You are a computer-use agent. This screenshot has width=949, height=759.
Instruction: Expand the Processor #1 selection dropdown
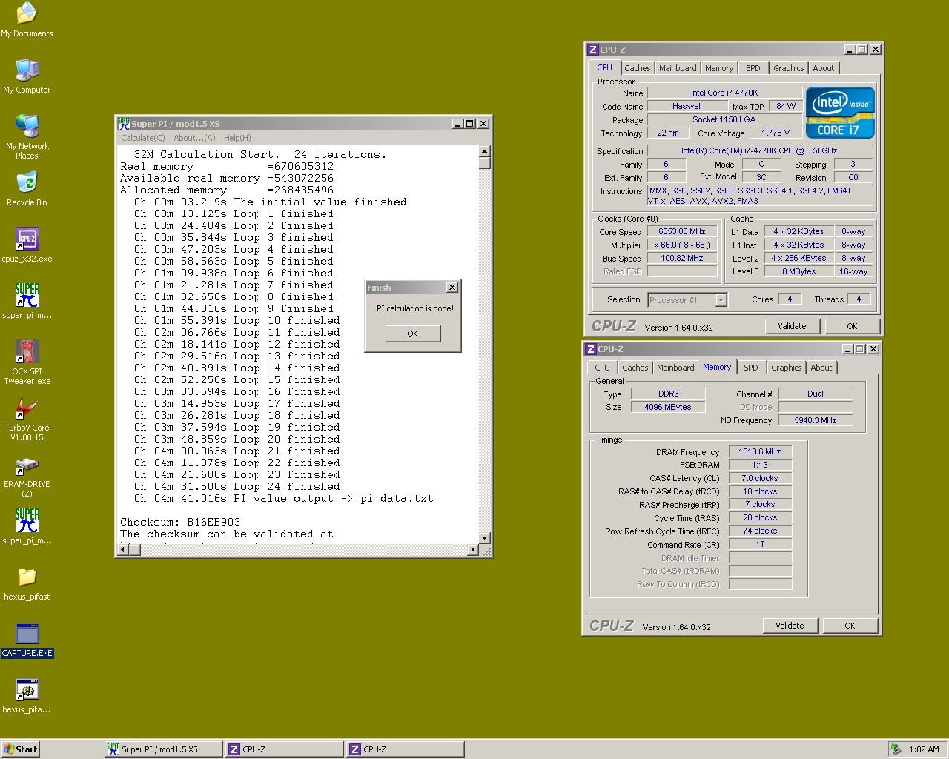tap(721, 300)
